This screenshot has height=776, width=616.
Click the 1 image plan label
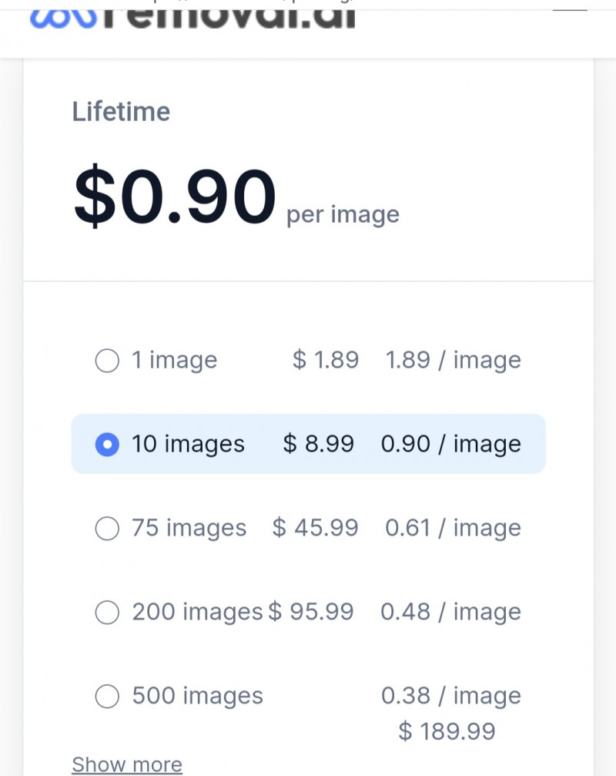(x=174, y=360)
